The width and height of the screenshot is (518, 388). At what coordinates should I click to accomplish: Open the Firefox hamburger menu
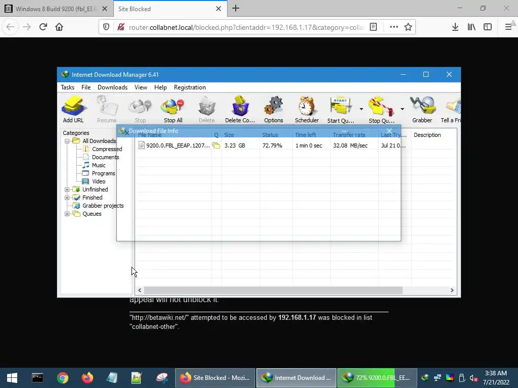(x=509, y=27)
